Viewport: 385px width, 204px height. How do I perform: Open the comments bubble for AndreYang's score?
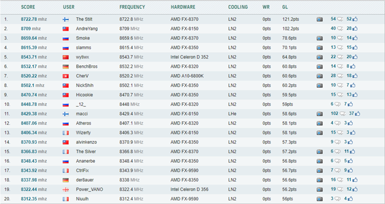coord(340,29)
